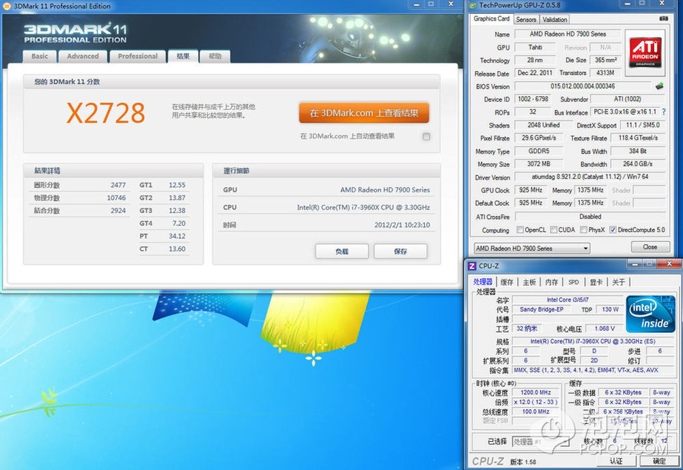Click the CPU-Z title bar icon
Viewport: 683px width, 470px height.
tap(471, 266)
